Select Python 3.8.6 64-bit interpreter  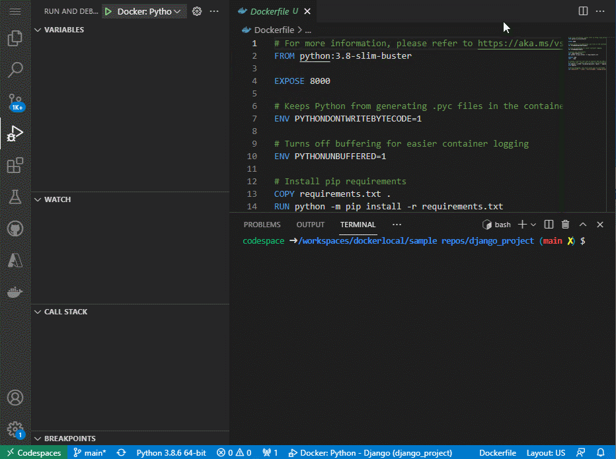[171, 452]
